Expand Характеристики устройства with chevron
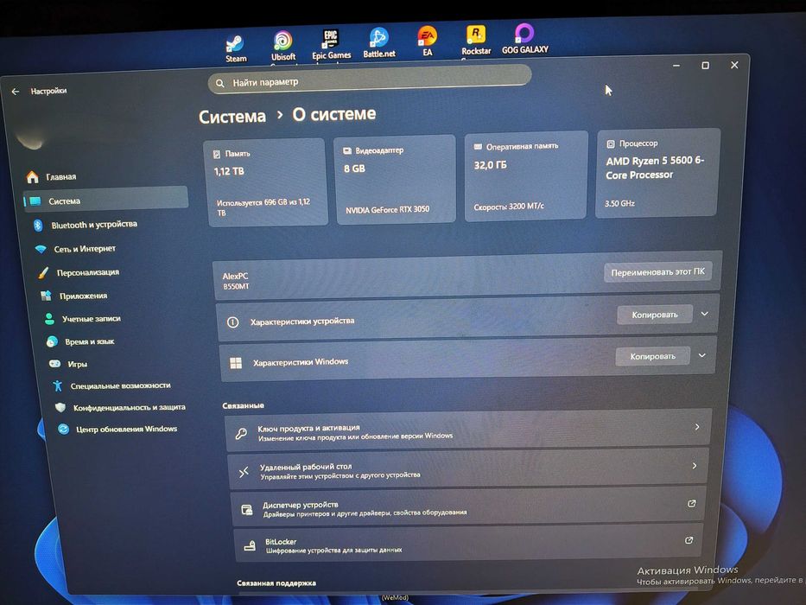Viewport: 806px width, 605px height. (x=705, y=313)
